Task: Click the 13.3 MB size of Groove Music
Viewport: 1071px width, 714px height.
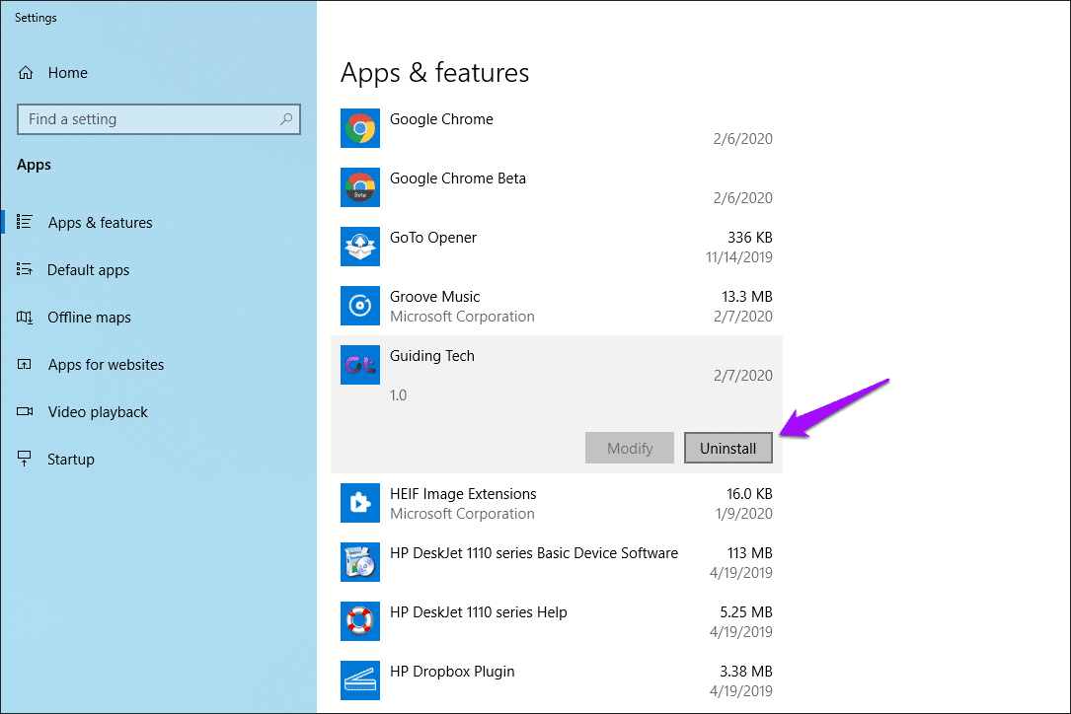Action: (x=746, y=296)
